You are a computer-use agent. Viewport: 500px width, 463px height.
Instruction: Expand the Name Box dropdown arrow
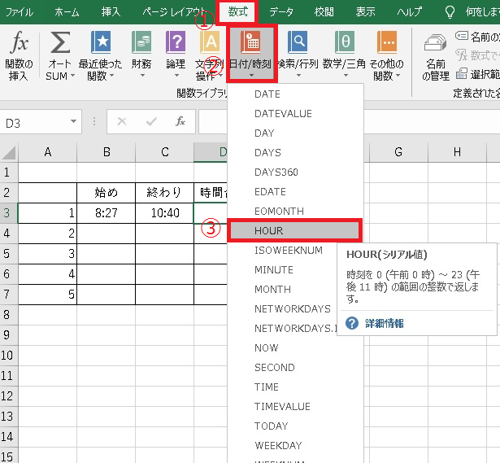click(74, 121)
